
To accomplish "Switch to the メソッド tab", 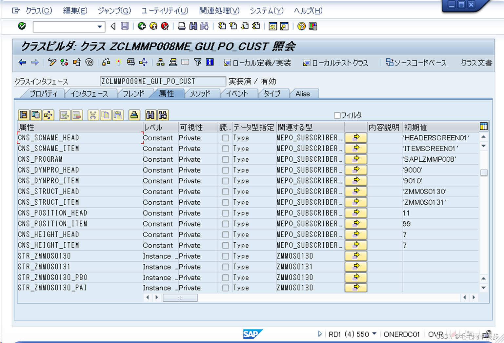I will (200, 94).
